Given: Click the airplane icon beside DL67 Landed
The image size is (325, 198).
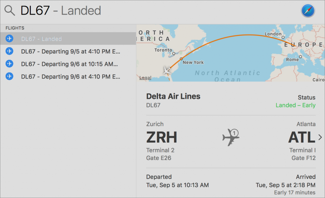Looking at the screenshot, I should [x=9, y=38].
